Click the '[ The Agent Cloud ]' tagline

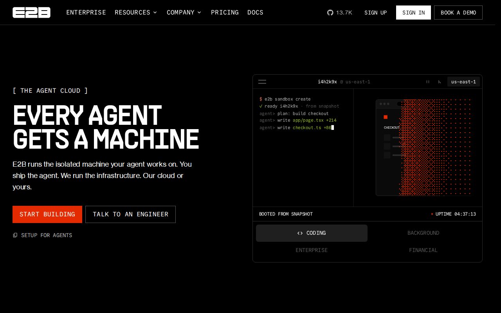click(x=50, y=91)
